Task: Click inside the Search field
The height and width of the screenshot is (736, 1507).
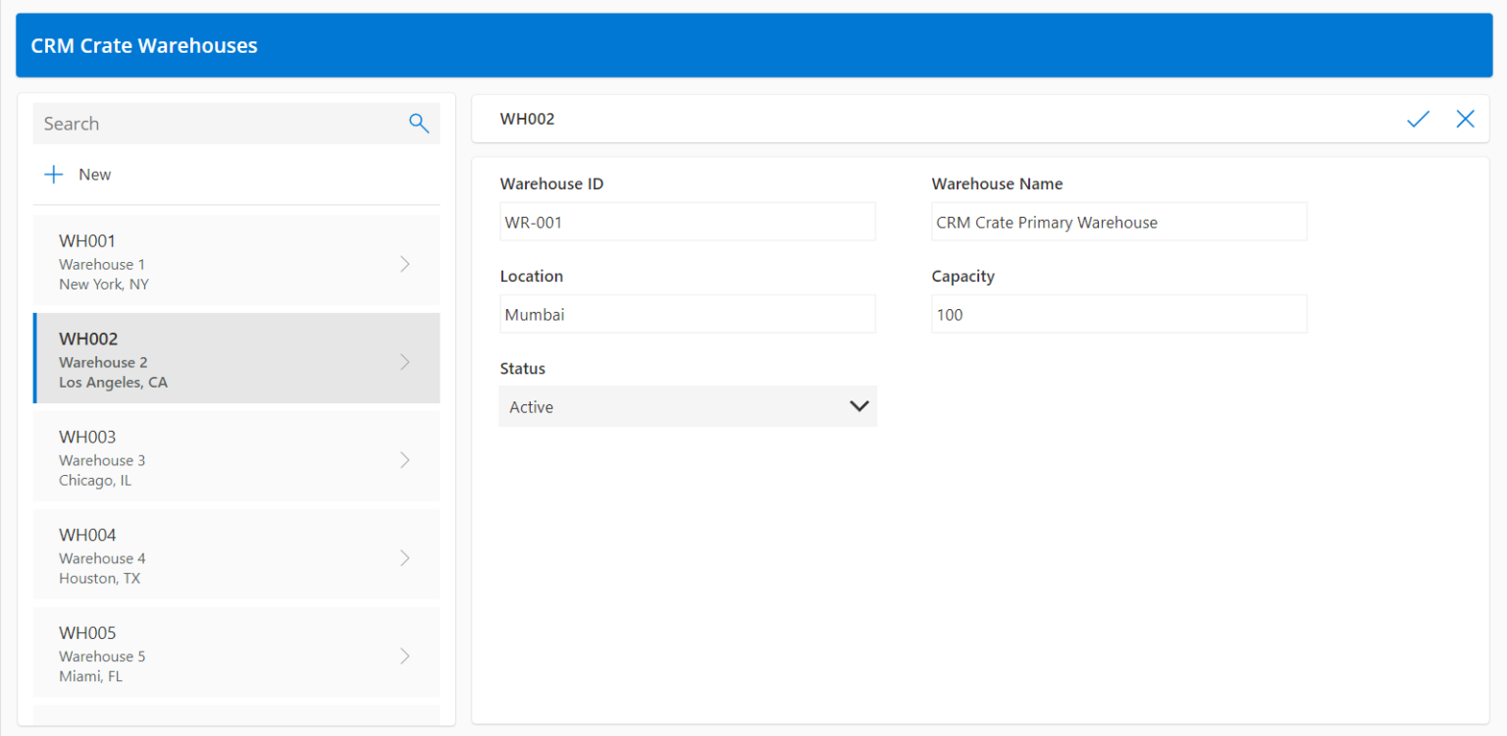Action: point(196,123)
